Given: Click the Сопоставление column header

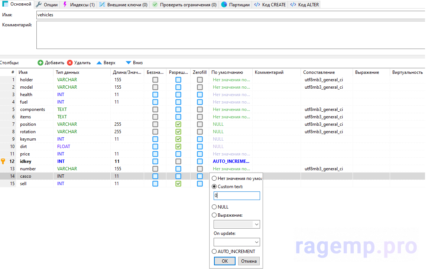Looking at the screenshot, I should tap(319, 72).
